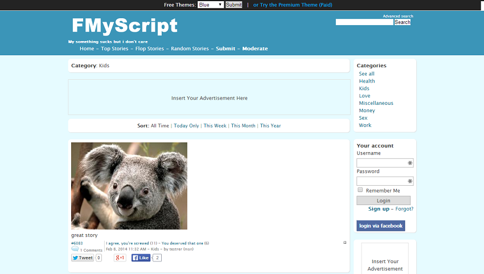The image size is (484, 274).
Task: Open the Sign up link
Action: (x=379, y=209)
